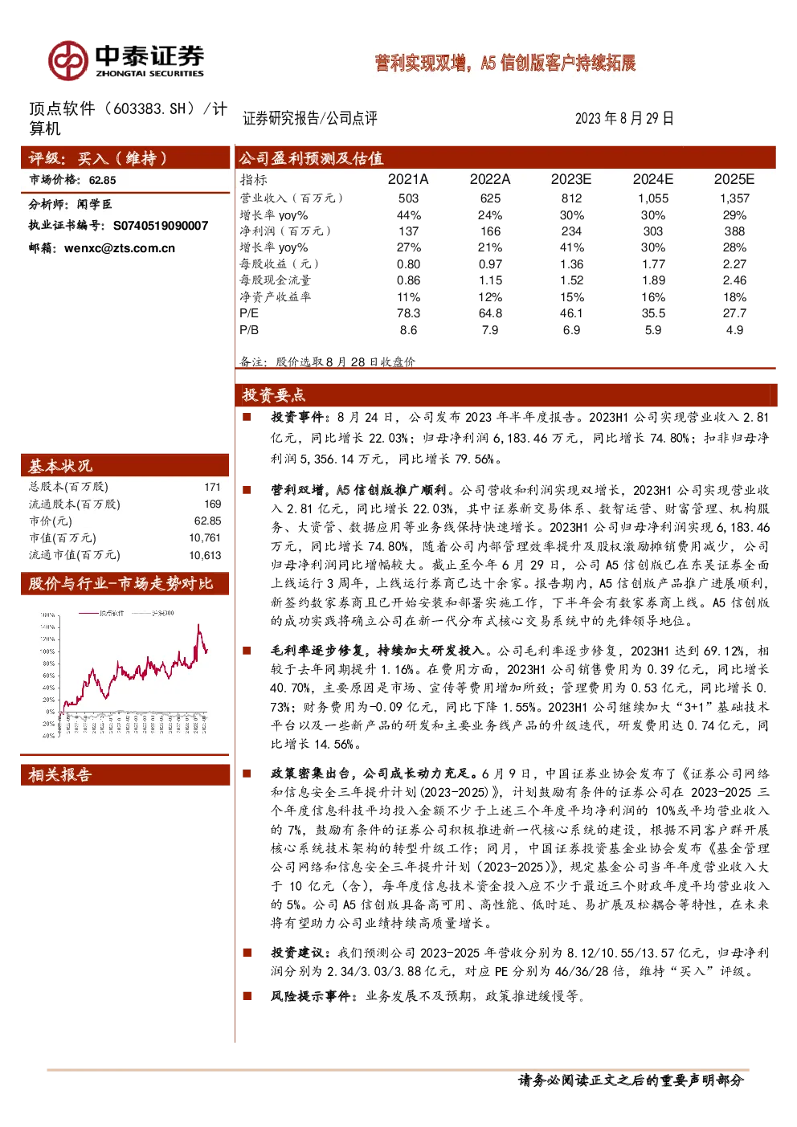
Task: Click the red bullet before 投资事件
Action: tap(247, 417)
